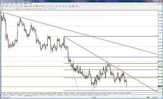The image size is (163, 99).
Task: Expand the Periodicity dropdown arrow
Action: click(75, 6)
